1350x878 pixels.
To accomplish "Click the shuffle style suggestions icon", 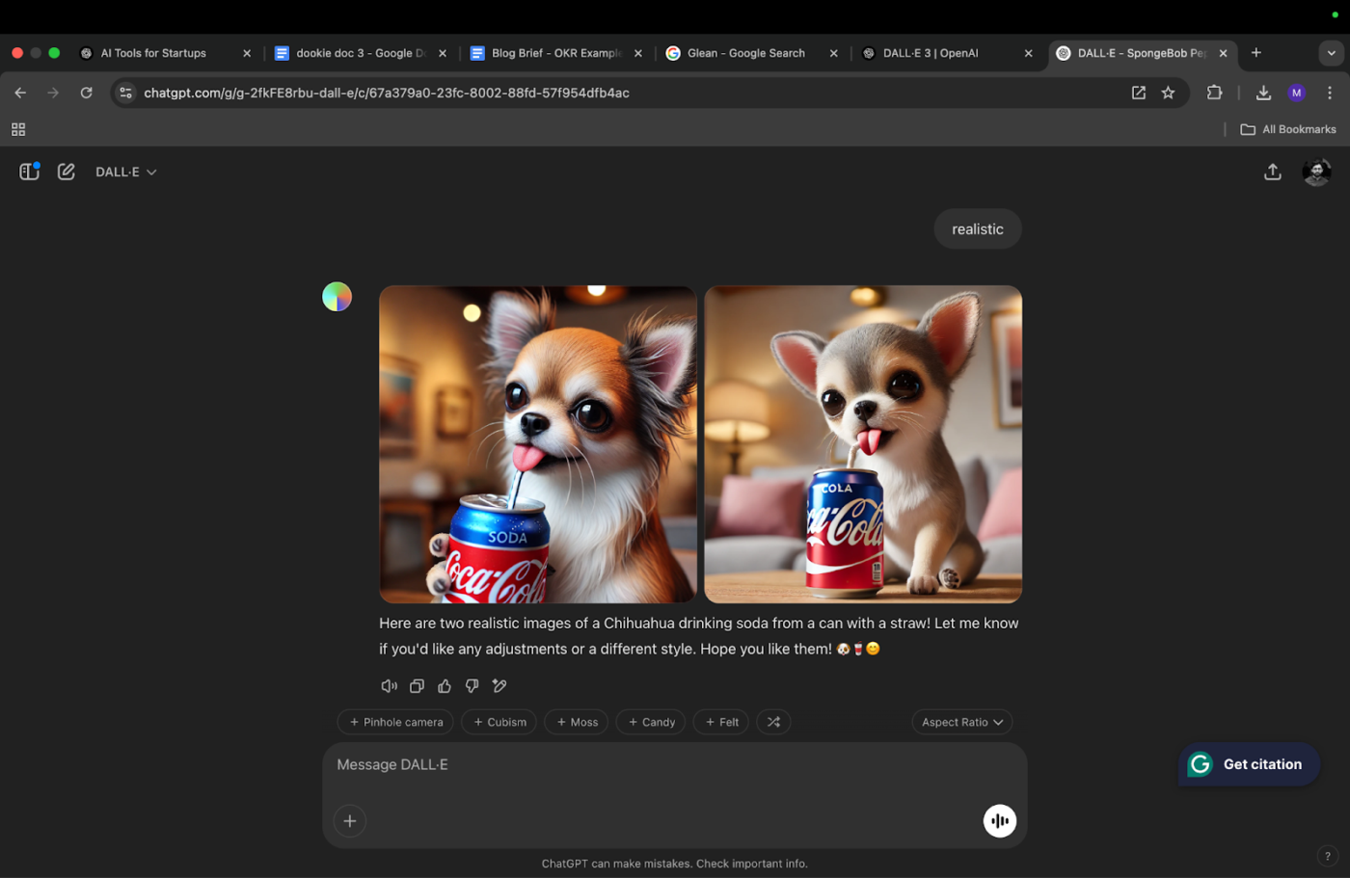I will [x=773, y=722].
